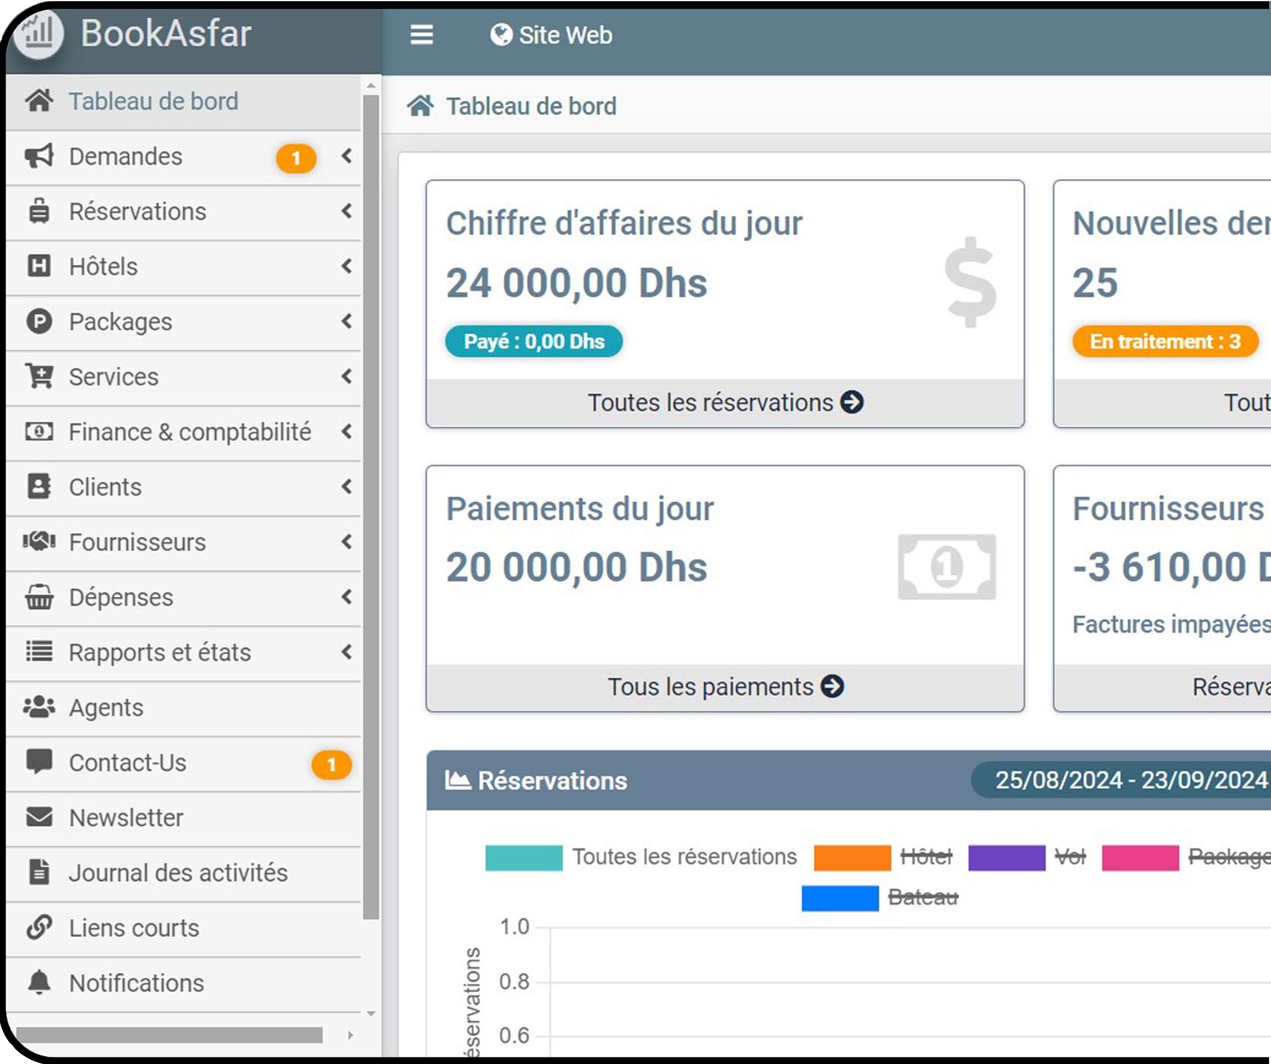
Task: Expand the Réservations sidebar menu chevron
Action: (x=346, y=211)
